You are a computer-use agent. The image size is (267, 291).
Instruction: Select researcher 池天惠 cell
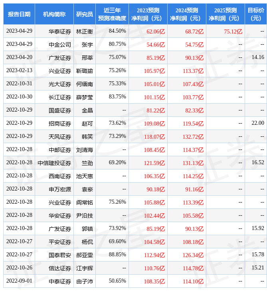coord(85,176)
